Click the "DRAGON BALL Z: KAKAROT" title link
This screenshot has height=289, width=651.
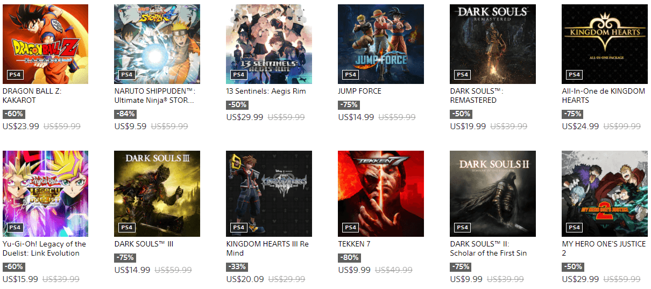coord(32,96)
